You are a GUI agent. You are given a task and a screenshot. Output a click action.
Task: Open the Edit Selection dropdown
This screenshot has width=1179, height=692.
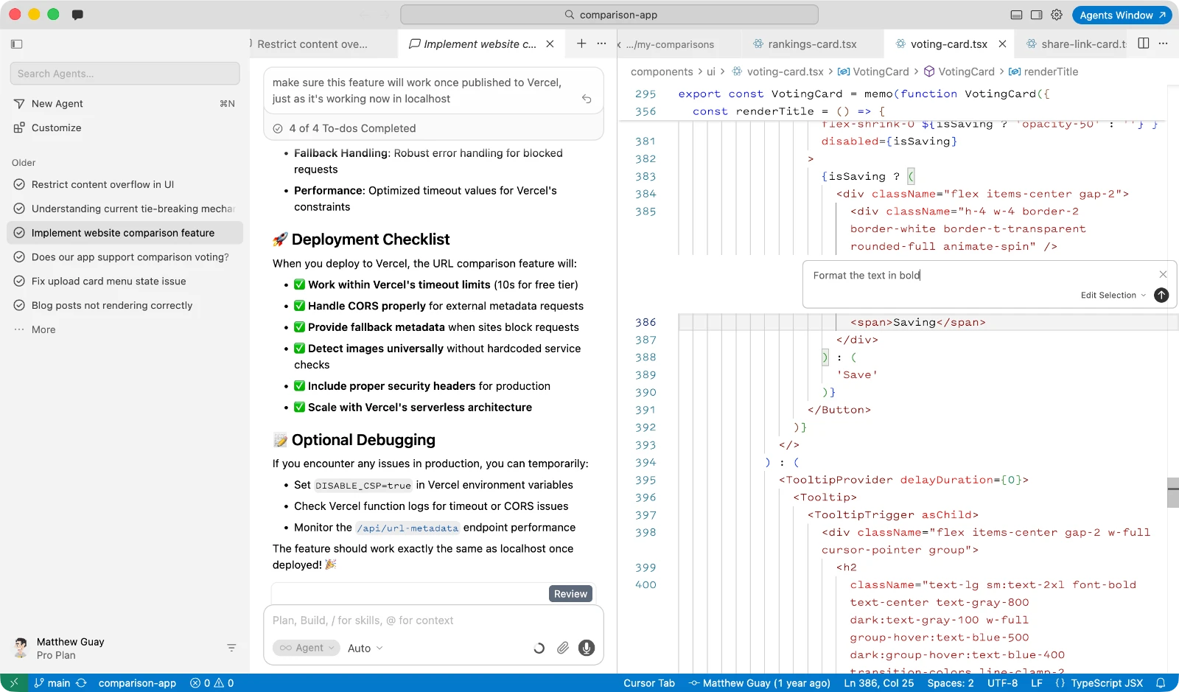coord(1113,295)
